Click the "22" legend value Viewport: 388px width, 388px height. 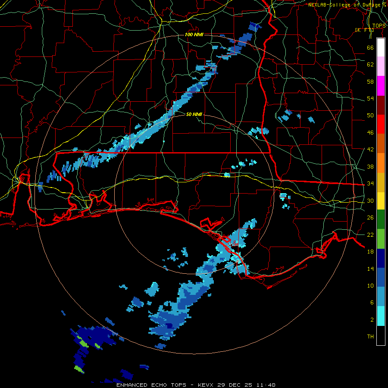[x=370, y=235]
